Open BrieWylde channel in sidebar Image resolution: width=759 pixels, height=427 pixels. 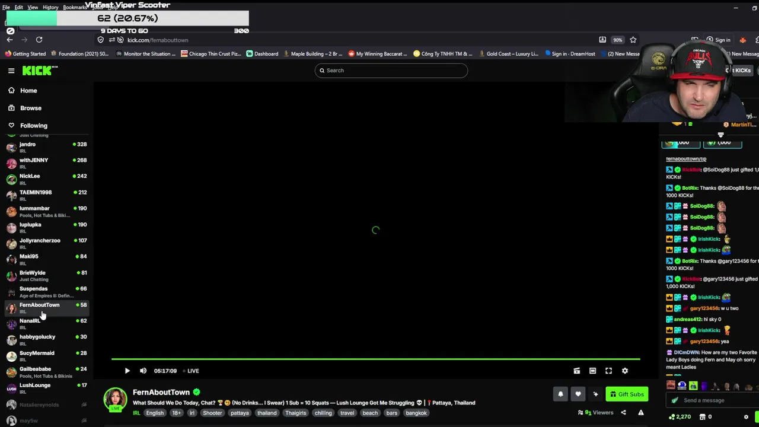pos(46,276)
